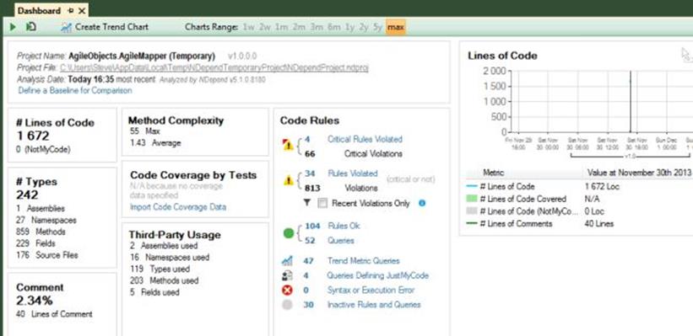The height and width of the screenshot is (336, 693).
Task: Click the red Syntax Error icon
Action: 287,291
